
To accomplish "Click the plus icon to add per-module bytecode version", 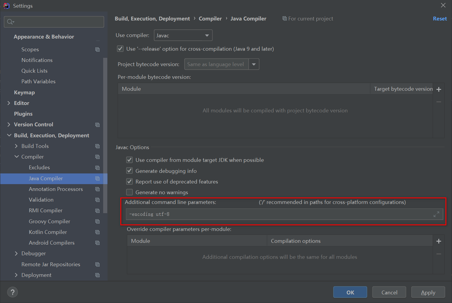I will tap(439, 89).
